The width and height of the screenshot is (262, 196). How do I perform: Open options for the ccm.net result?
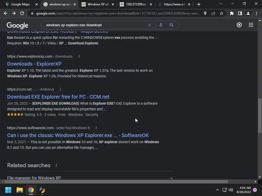coord(61,90)
